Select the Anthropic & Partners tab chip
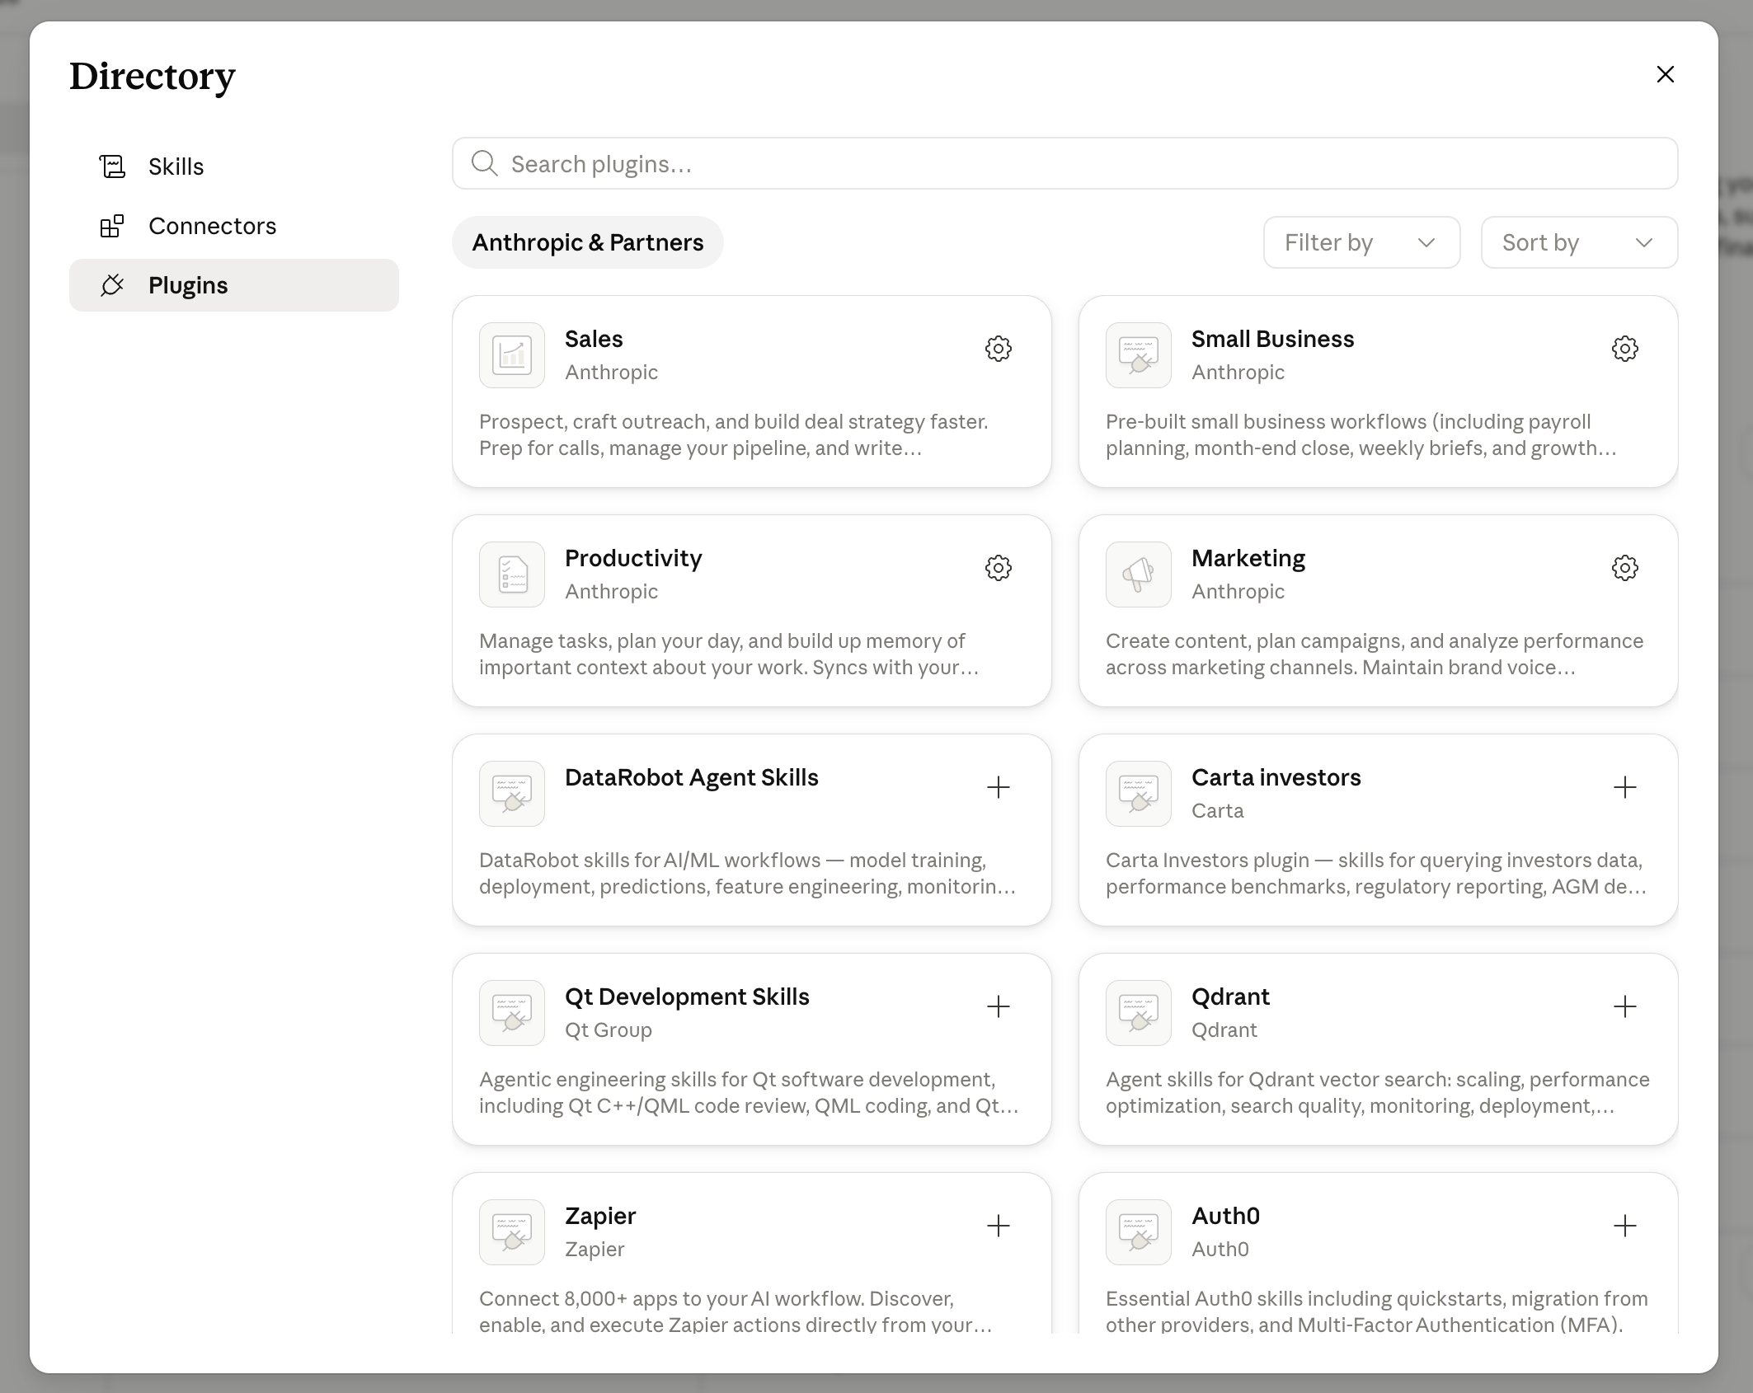This screenshot has width=1753, height=1393. click(x=588, y=242)
